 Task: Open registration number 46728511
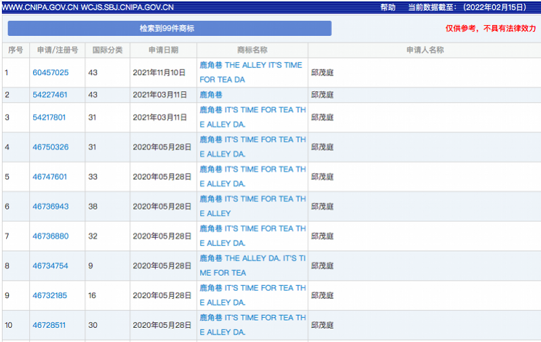(x=49, y=324)
